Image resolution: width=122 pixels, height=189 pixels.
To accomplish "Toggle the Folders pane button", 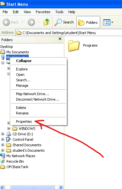I will [x=88, y=22].
